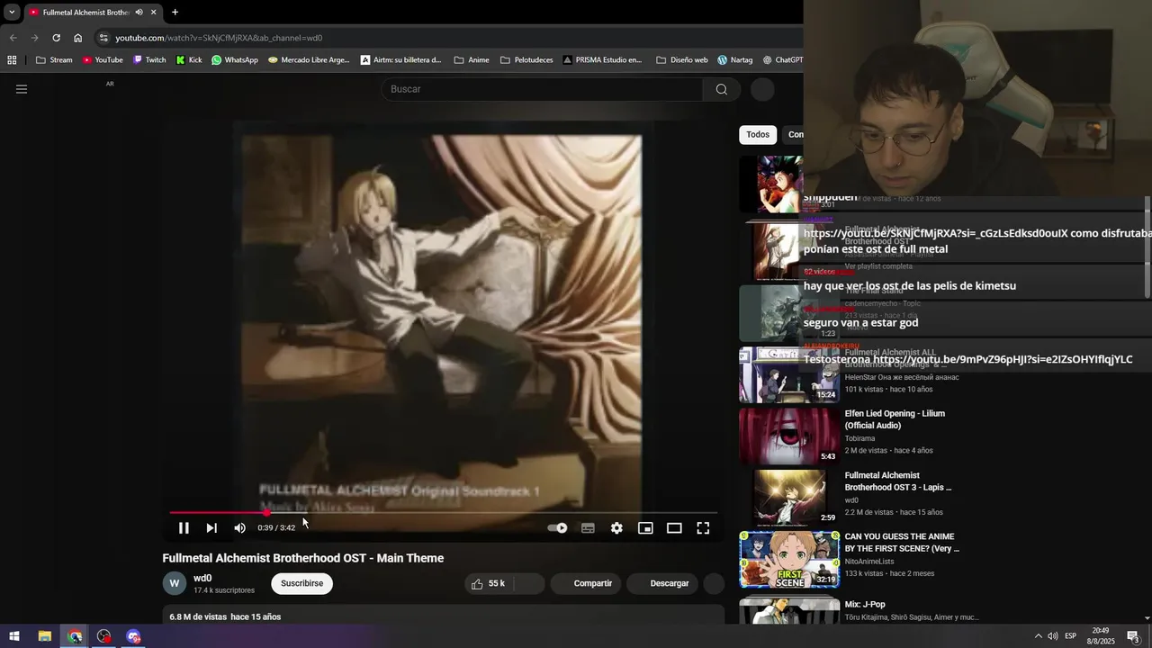Open Elfen Lied Opening - Lilium video

coord(895,419)
